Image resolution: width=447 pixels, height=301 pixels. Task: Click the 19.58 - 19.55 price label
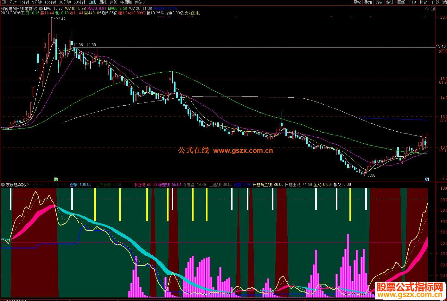pos(85,45)
